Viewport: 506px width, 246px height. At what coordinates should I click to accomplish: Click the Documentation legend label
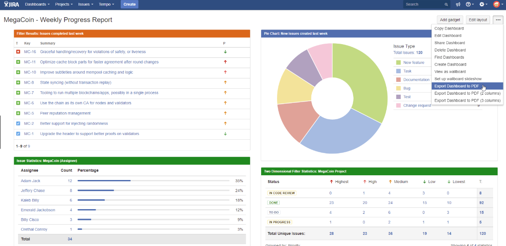pyautogui.click(x=416, y=80)
